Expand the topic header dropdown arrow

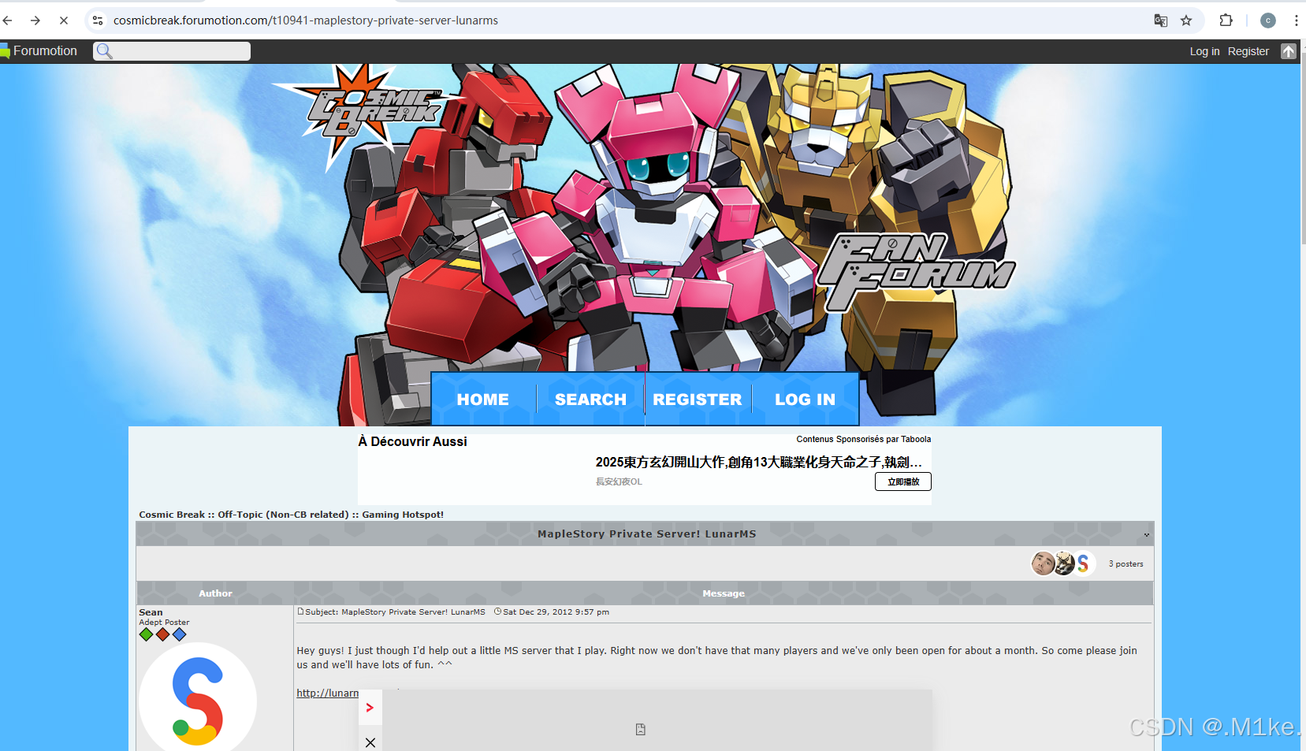pos(1146,534)
